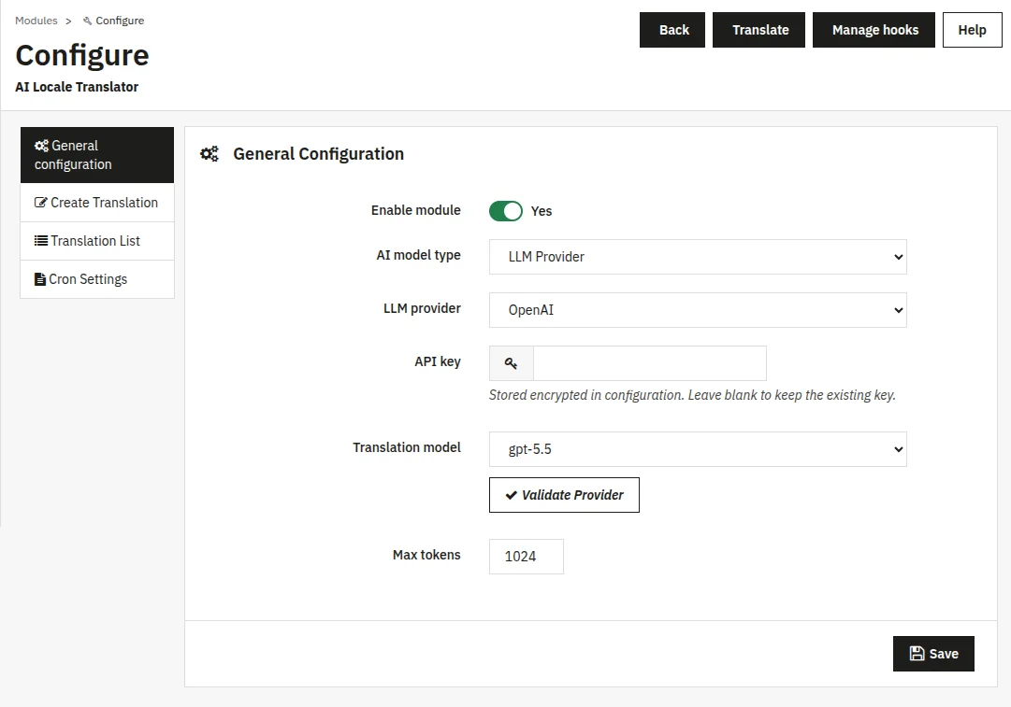Screen dimensions: 1011x707
Task: Click the 'LLM provider' label
Action: click(x=423, y=308)
